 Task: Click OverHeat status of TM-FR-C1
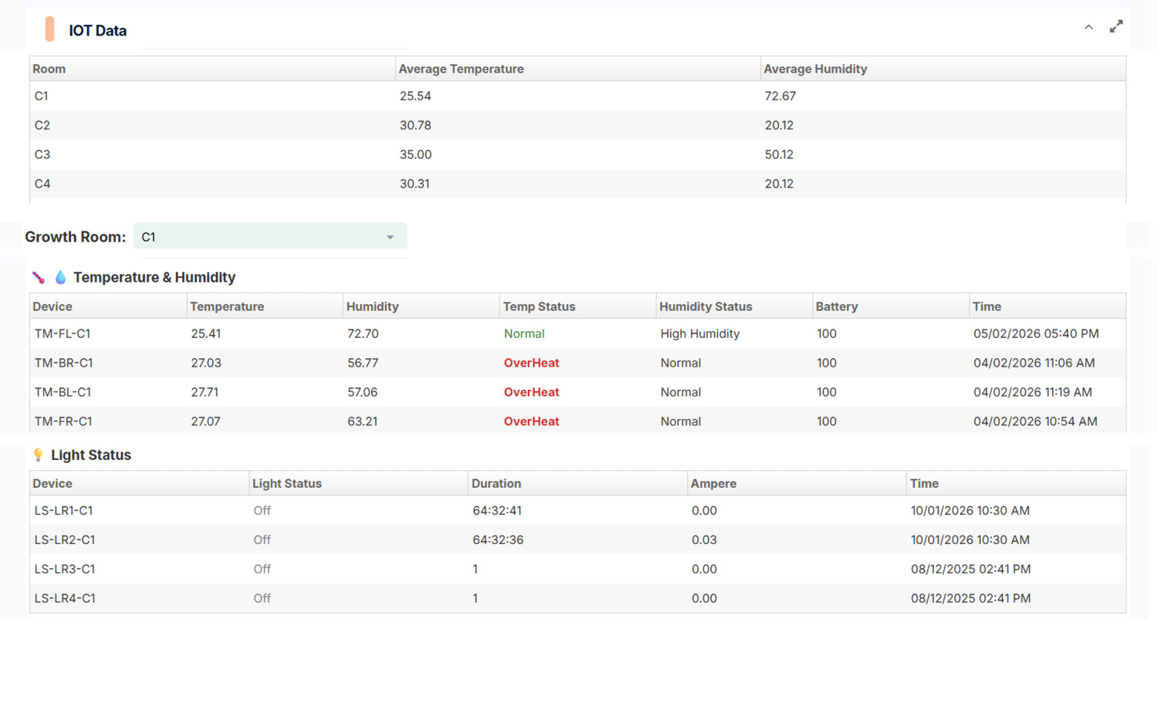click(x=531, y=421)
